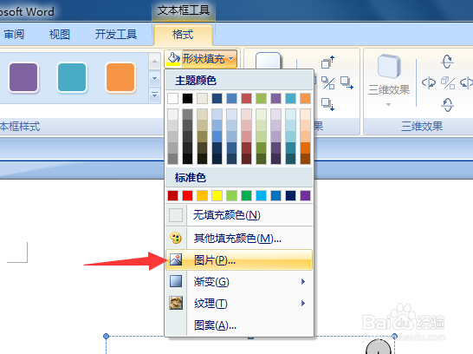Image resolution: width=473 pixels, height=354 pixels.
Task: Open the 开发工具 ribbon tab
Action: tap(116, 35)
